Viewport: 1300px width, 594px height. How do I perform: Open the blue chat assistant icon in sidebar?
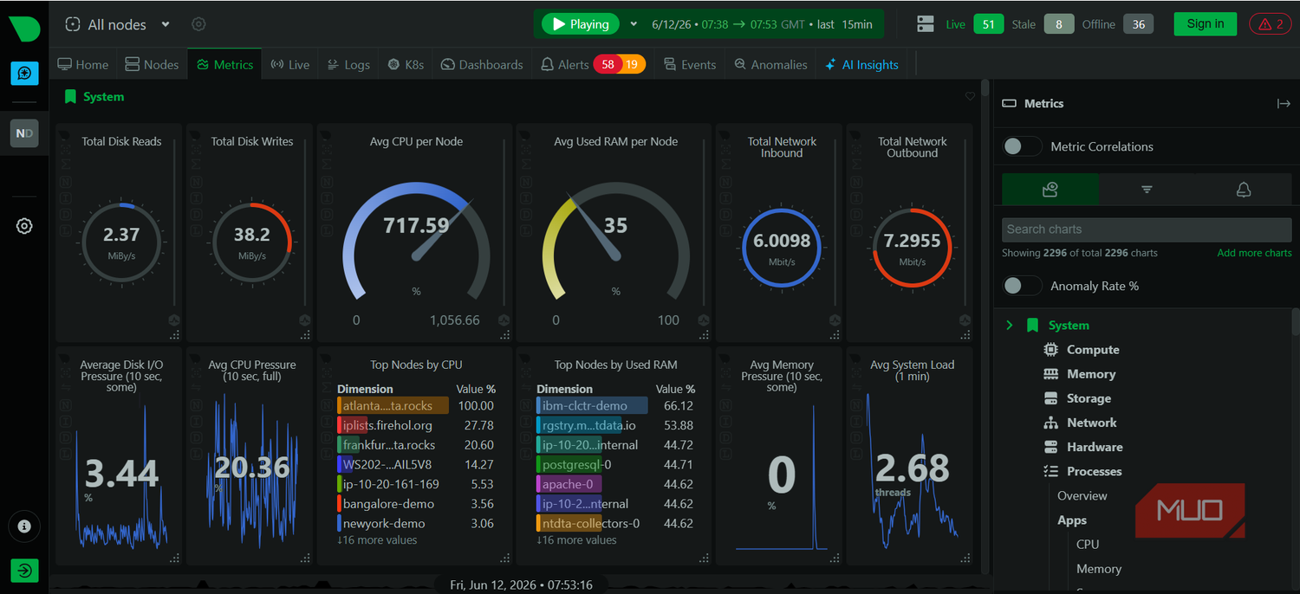pos(24,74)
